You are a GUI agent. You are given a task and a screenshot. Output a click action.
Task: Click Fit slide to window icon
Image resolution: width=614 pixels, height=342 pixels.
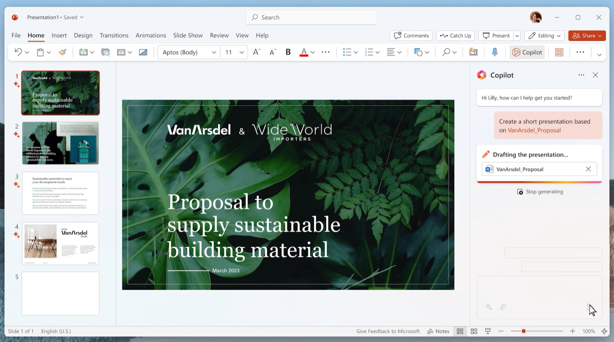(604, 331)
